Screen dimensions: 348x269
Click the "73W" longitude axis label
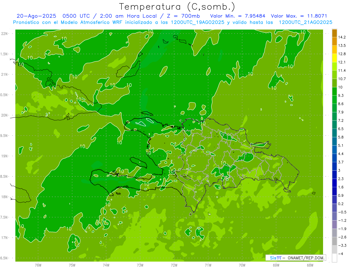140,265
